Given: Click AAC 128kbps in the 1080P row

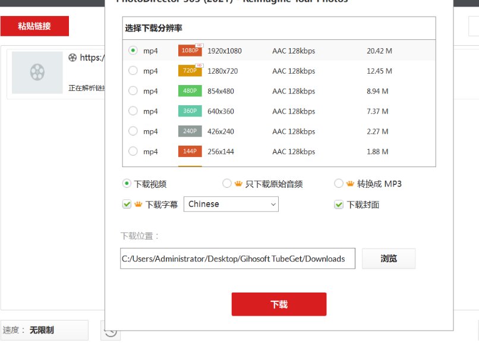Looking at the screenshot, I should coord(294,51).
